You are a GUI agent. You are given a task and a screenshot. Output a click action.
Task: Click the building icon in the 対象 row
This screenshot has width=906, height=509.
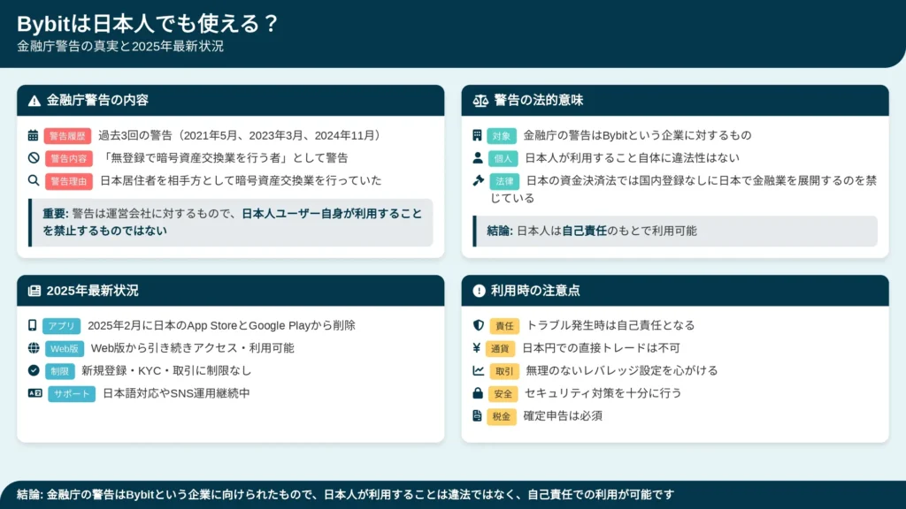click(477, 135)
